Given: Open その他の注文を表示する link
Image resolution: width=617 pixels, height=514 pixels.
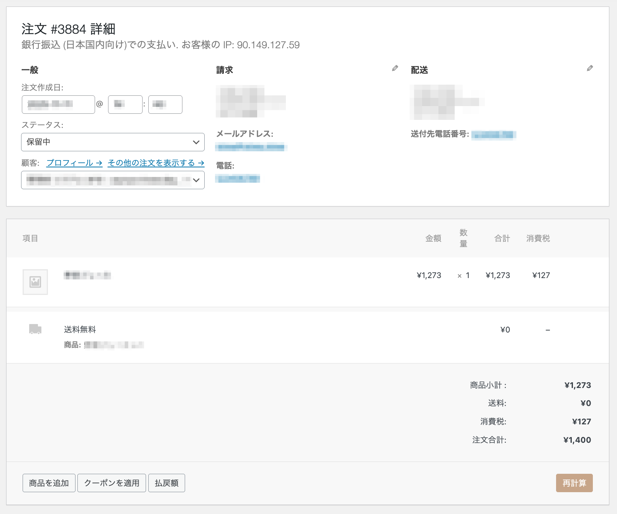Looking at the screenshot, I should (x=156, y=163).
